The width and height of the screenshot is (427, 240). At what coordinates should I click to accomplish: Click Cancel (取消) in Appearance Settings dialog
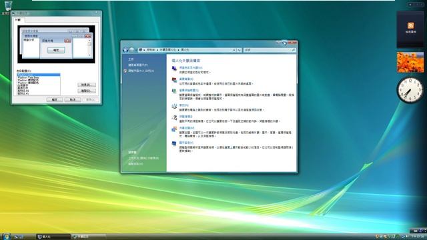coord(73,99)
